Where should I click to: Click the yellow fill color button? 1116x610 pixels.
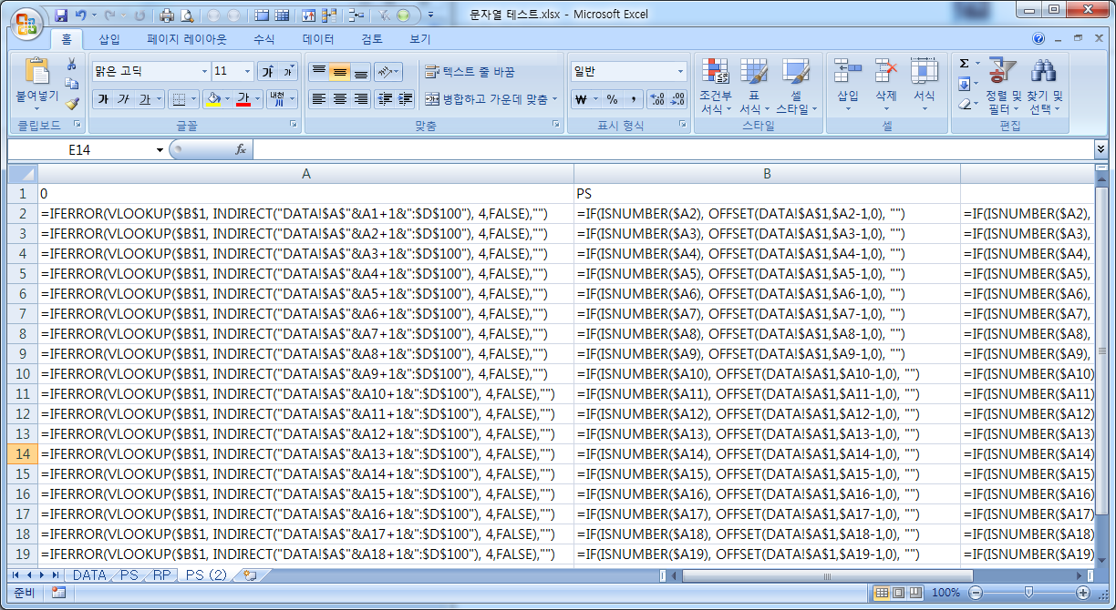(x=212, y=99)
